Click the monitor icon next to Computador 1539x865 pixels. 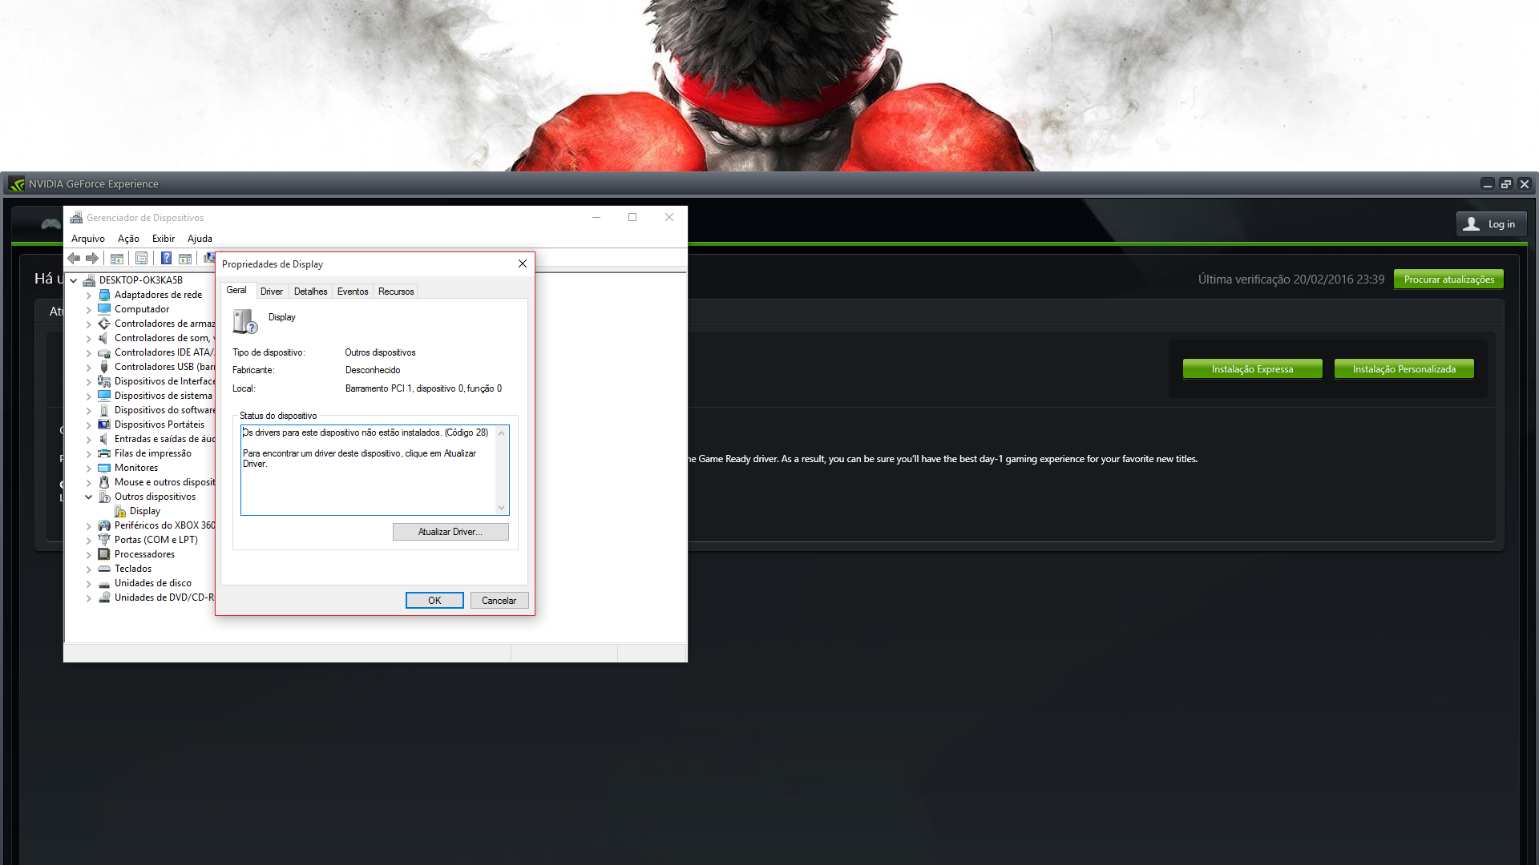point(104,309)
